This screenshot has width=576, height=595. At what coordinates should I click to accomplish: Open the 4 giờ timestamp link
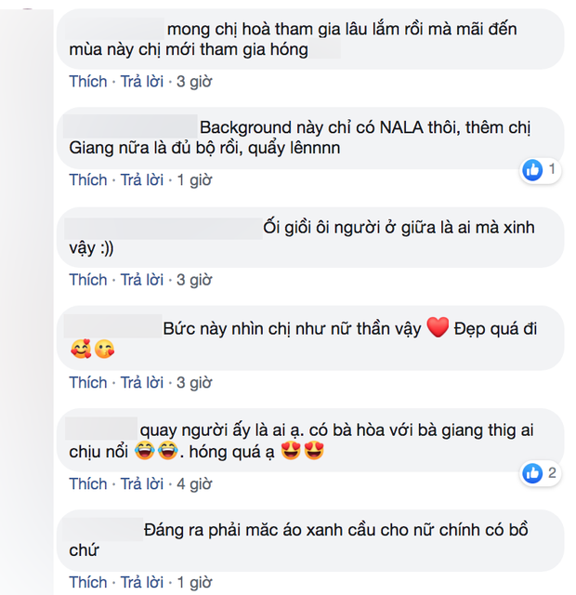tap(194, 484)
